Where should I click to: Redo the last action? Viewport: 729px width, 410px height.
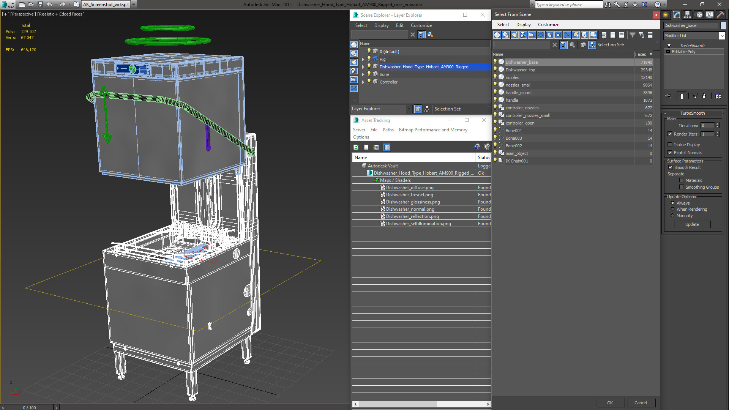pos(63,5)
